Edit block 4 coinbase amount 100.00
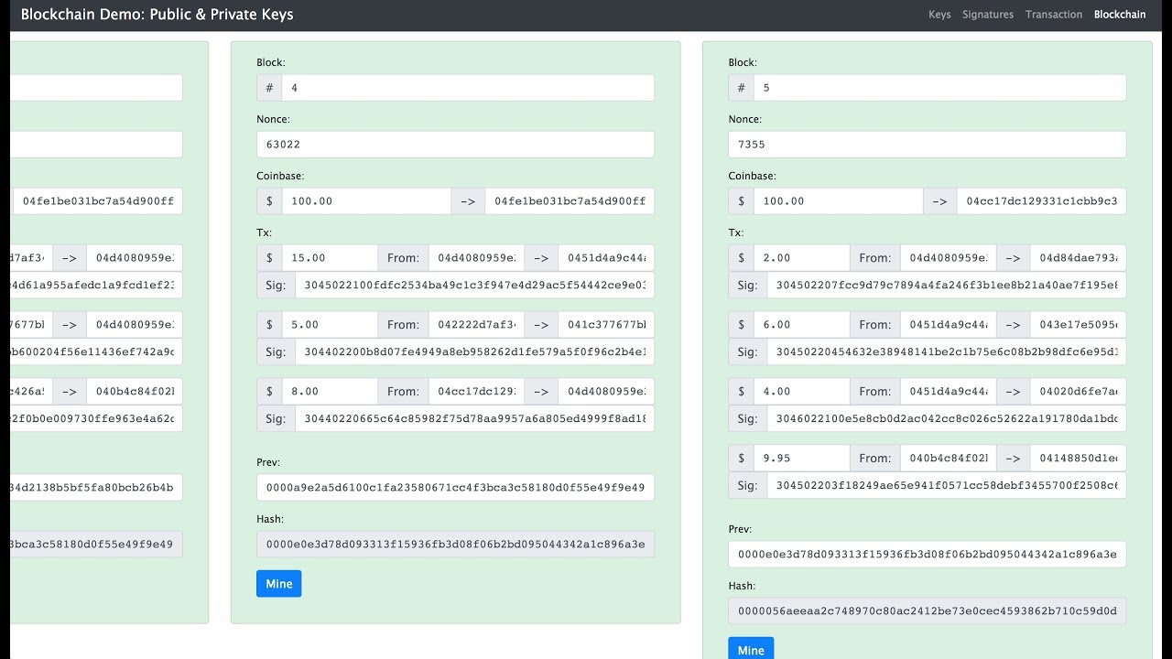Image resolution: width=1172 pixels, height=659 pixels. click(x=366, y=201)
